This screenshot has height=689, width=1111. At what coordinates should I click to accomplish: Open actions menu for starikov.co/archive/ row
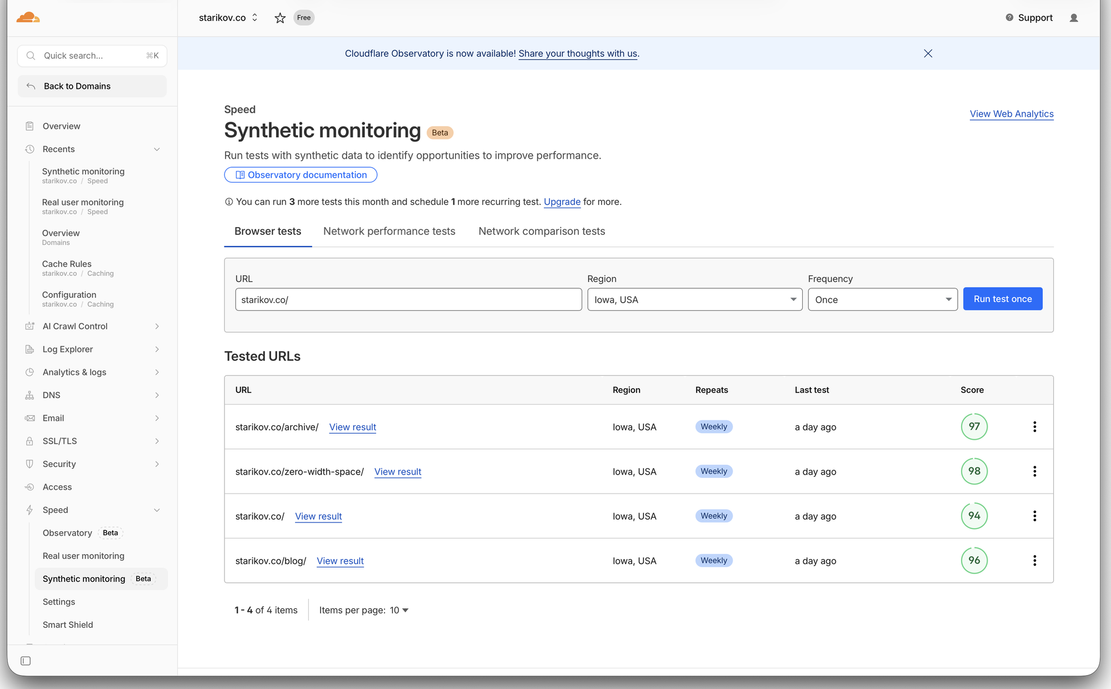coord(1034,426)
